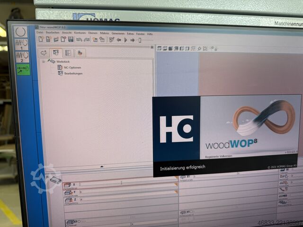Save the program with the floppy disk icon
Screen dimensions: 303x227
click(x=71, y=39)
